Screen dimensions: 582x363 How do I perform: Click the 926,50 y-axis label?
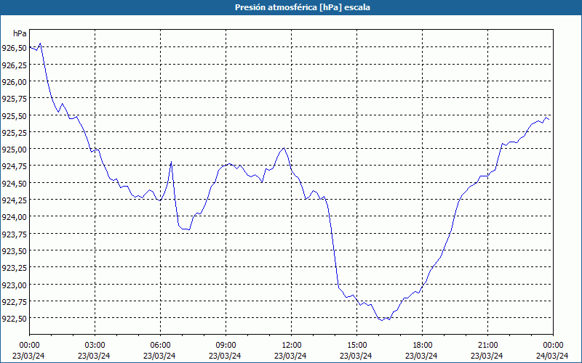click(x=14, y=48)
